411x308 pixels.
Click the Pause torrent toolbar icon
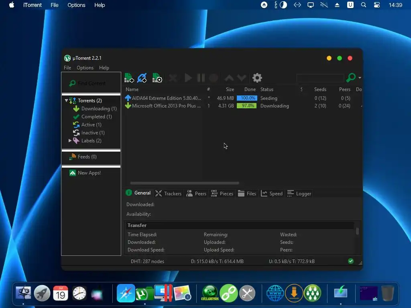click(201, 78)
